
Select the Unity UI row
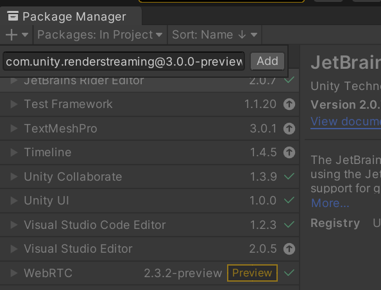click(149, 201)
